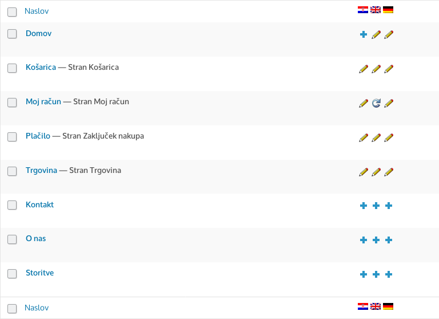
Task: Open the Moj račun page link
Action: (43, 101)
